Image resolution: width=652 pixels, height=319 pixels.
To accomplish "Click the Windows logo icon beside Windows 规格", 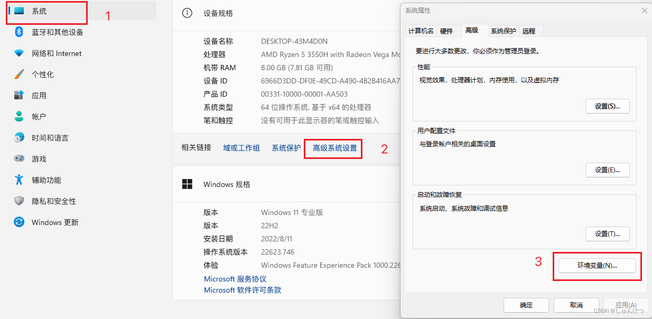I will pos(187,184).
